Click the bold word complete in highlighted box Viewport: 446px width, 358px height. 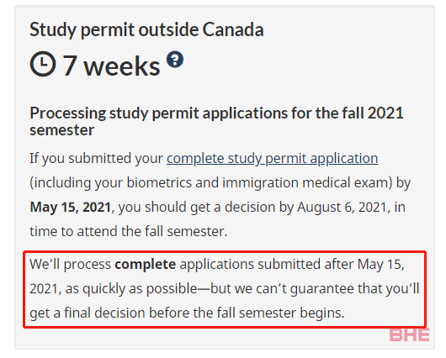pyautogui.click(x=145, y=265)
